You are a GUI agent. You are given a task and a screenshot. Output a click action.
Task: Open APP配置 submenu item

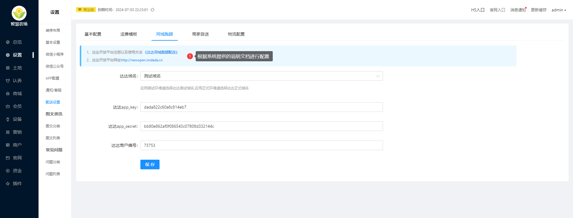(53, 78)
